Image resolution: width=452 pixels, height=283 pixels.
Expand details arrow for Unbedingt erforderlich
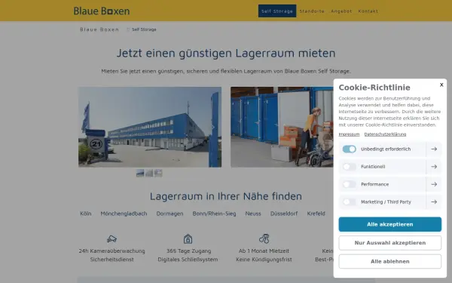pos(434,149)
